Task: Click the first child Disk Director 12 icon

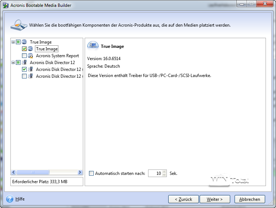Action: pyautogui.click(x=31, y=69)
